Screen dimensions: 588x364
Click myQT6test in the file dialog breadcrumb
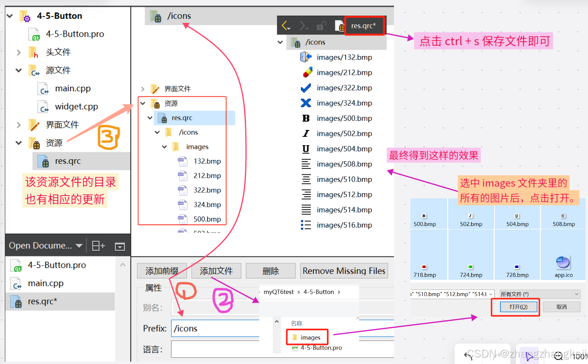coord(278,292)
